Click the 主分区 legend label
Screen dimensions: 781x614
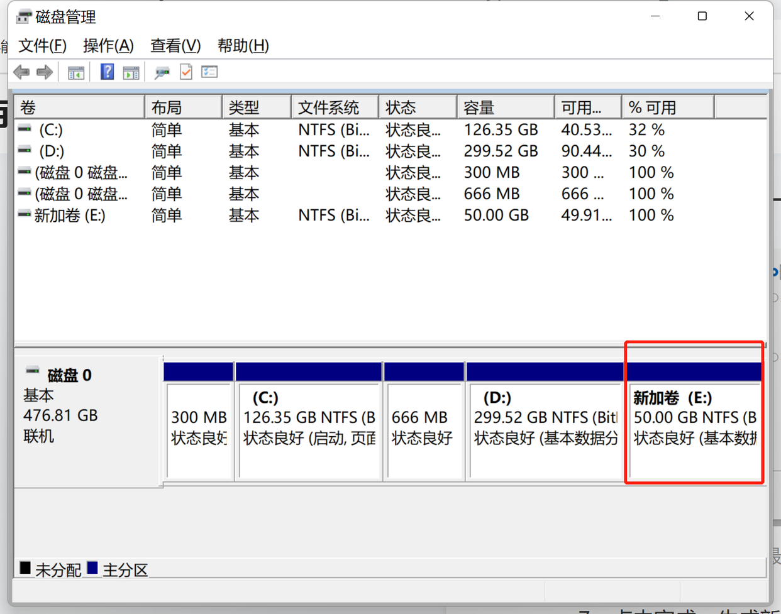[x=125, y=570]
